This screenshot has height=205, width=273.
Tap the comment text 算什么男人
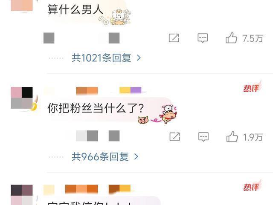point(76,9)
